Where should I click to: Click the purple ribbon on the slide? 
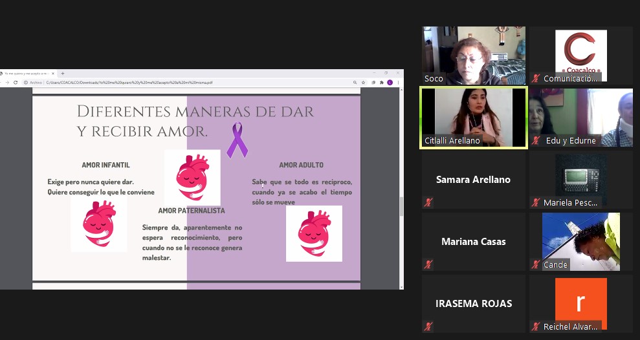tap(236, 140)
